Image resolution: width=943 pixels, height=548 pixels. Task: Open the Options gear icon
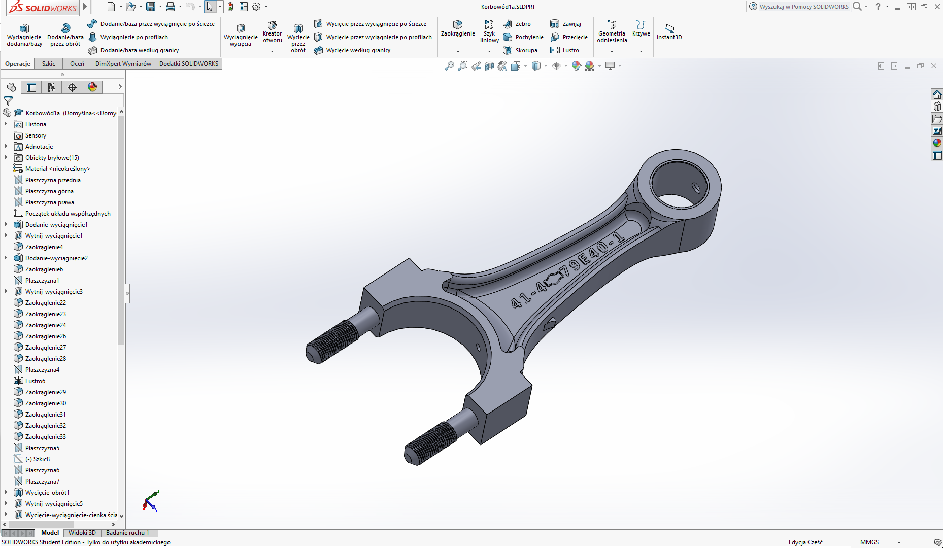(x=256, y=7)
